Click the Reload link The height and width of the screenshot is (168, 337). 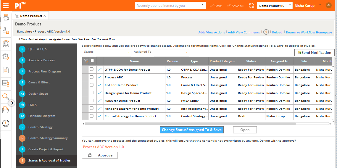pos(277,33)
